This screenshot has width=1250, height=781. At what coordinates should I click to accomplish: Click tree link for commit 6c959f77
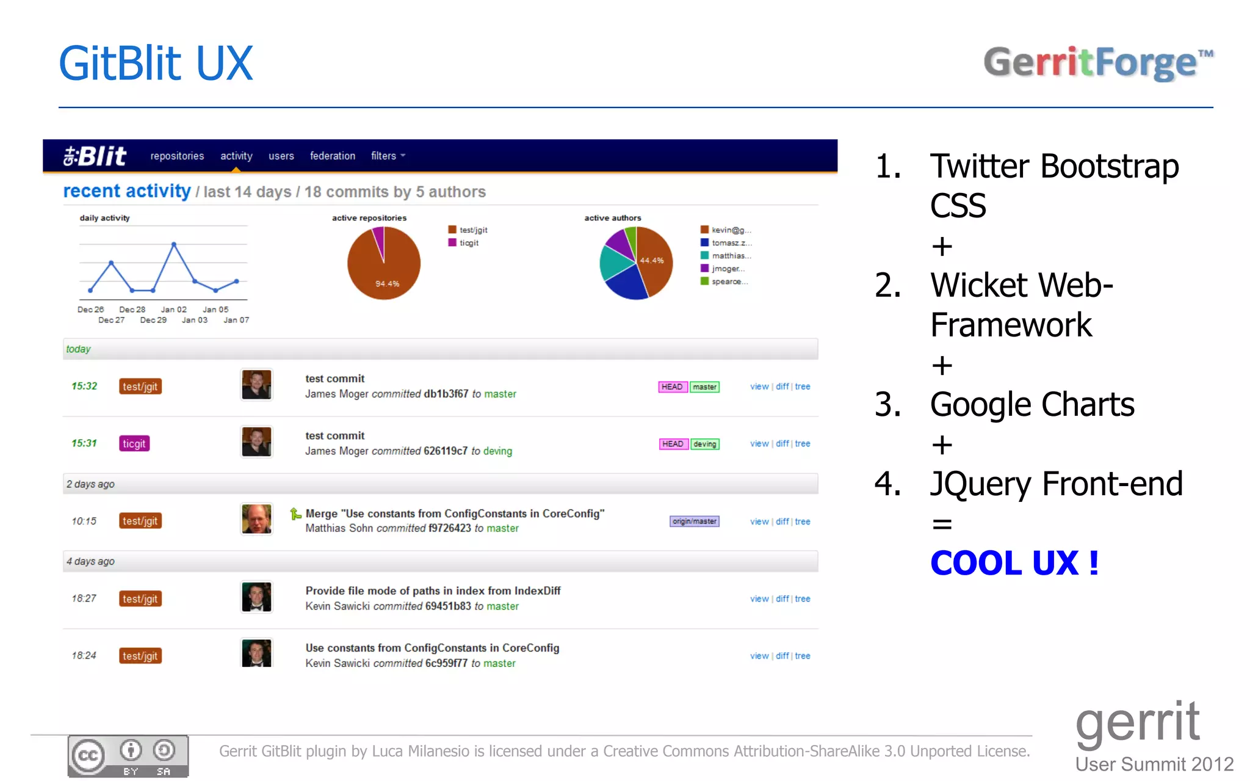click(803, 656)
